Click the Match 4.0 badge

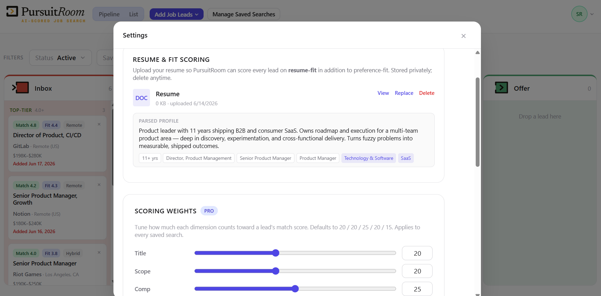(x=26, y=253)
